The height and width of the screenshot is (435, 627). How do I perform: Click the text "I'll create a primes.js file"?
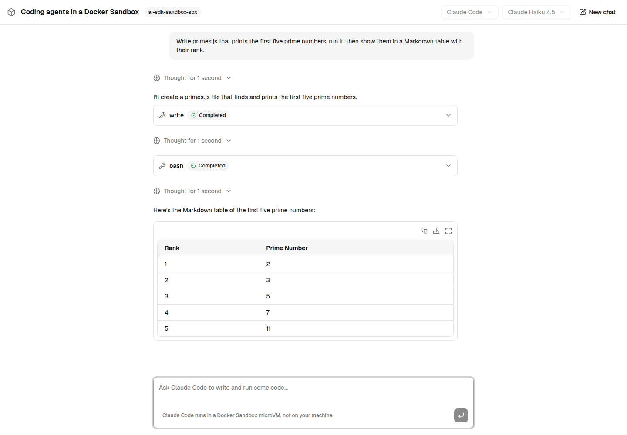(x=255, y=97)
